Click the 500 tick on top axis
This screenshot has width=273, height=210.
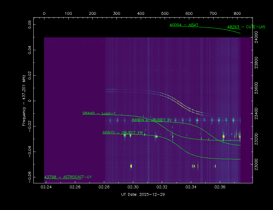(165, 13)
